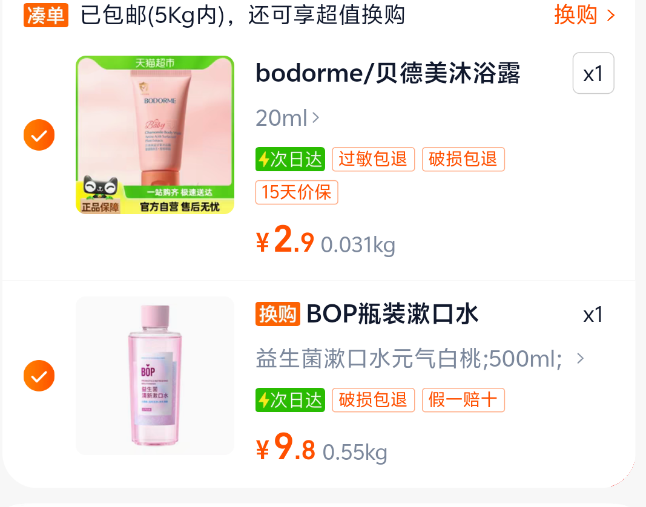Tap the 换购 link at top right
This screenshot has width=646, height=507.
tap(585, 15)
